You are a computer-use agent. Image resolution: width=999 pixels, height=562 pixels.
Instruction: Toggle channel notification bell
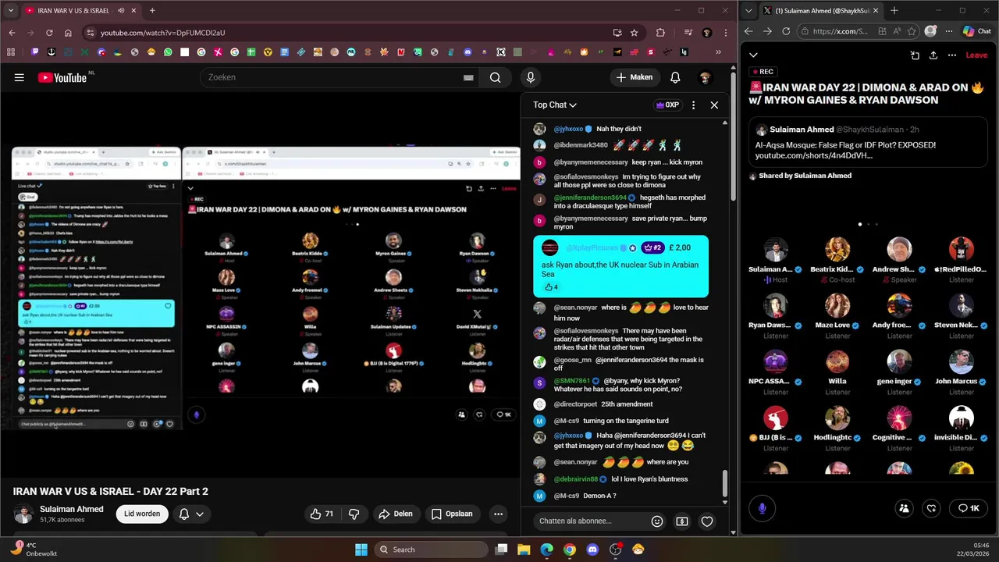[184, 514]
